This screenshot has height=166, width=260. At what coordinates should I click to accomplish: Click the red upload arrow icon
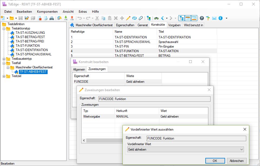point(72,18)
